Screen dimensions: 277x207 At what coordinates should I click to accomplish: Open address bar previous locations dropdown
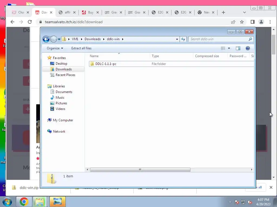tap(177, 39)
